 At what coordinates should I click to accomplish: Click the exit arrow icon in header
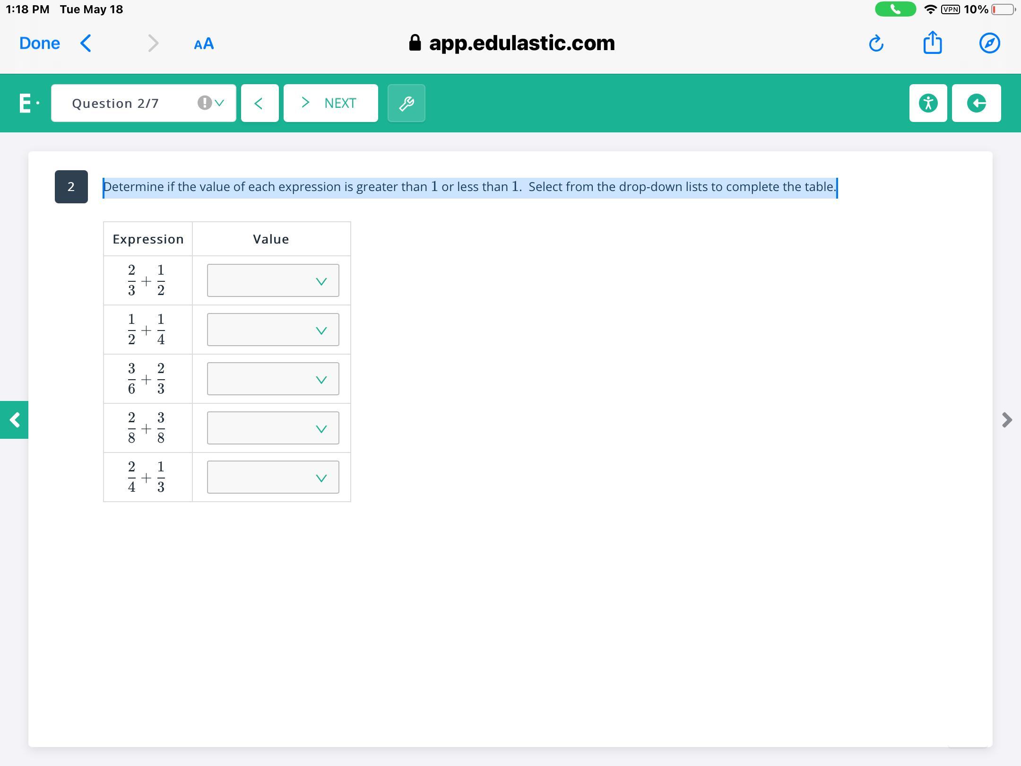coord(976,103)
